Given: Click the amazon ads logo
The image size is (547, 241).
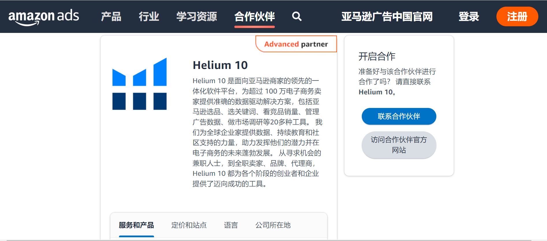Looking at the screenshot, I should click(44, 16).
